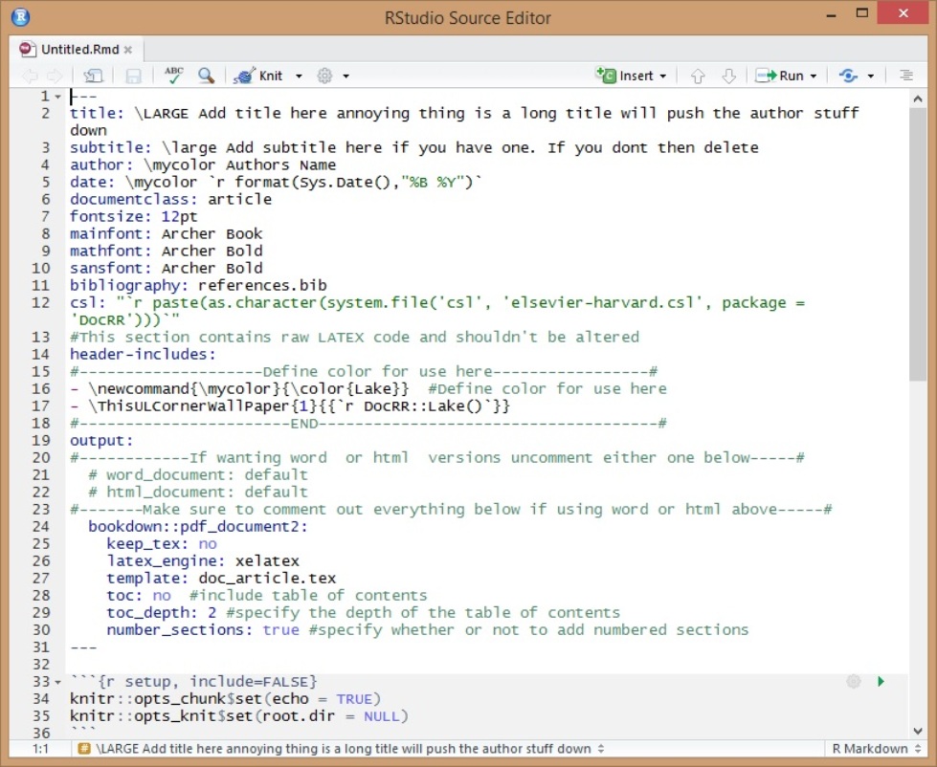This screenshot has width=937, height=767.
Task: Knit the document
Action: 257,76
